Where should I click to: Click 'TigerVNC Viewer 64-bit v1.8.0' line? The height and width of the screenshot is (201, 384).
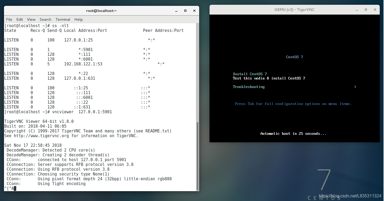point(39,122)
